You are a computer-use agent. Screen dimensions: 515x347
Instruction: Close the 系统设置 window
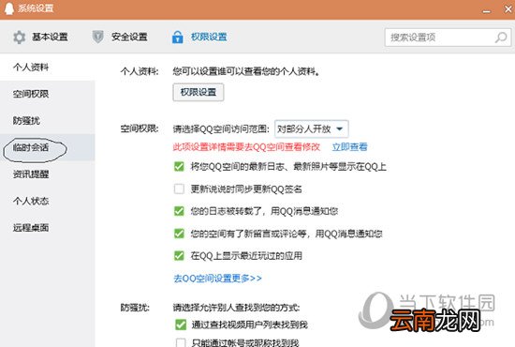click(x=508, y=8)
